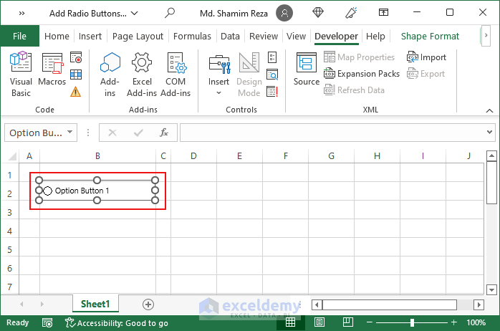Expand Quick Access Toolbar chevrons

21,13
